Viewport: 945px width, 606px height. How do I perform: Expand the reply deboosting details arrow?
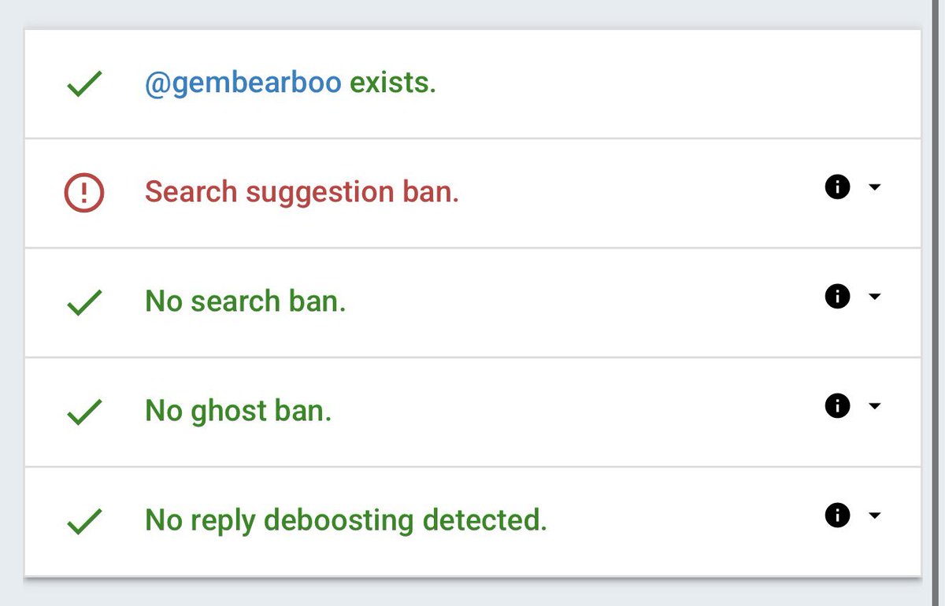(x=874, y=515)
